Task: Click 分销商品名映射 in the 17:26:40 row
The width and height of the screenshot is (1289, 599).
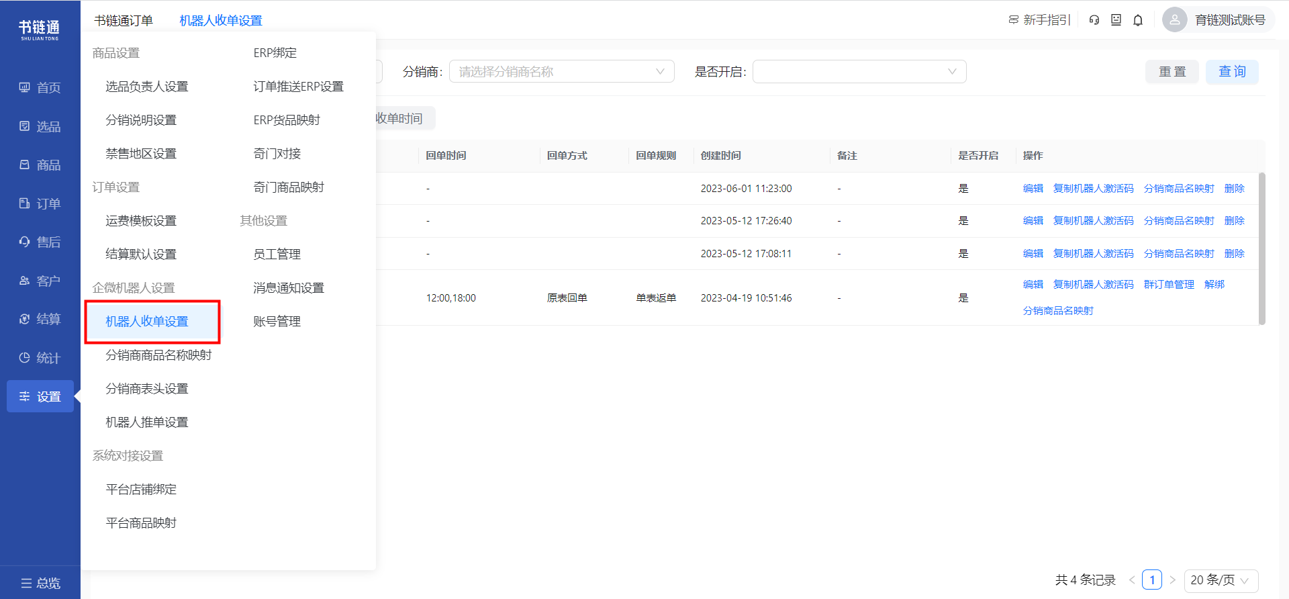Action: point(1180,221)
